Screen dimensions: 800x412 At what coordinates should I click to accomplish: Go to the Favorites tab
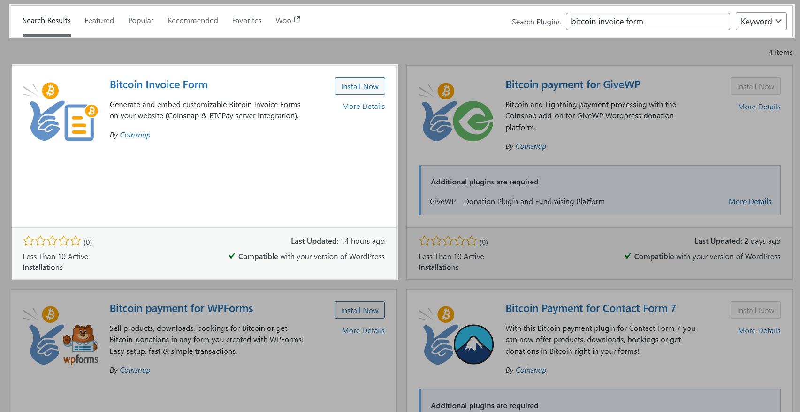(x=247, y=21)
